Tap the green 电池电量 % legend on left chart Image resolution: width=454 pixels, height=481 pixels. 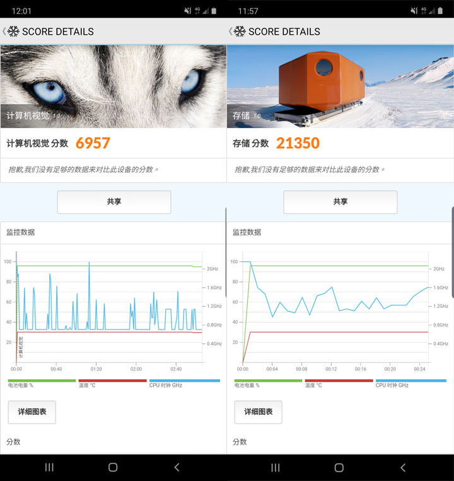tap(42, 383)
